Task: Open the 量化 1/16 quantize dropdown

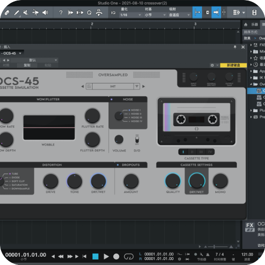Action: coord(130,15)
